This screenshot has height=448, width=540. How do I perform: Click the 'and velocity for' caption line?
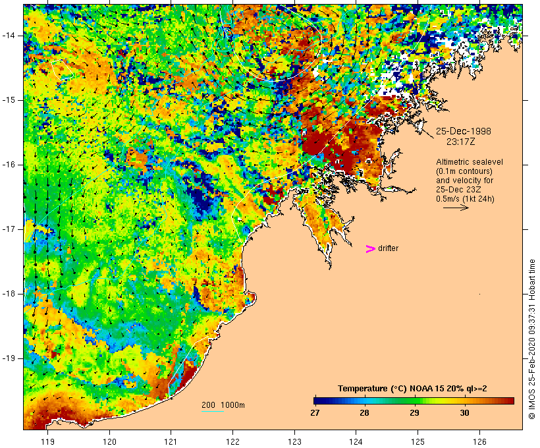point(464,181)
